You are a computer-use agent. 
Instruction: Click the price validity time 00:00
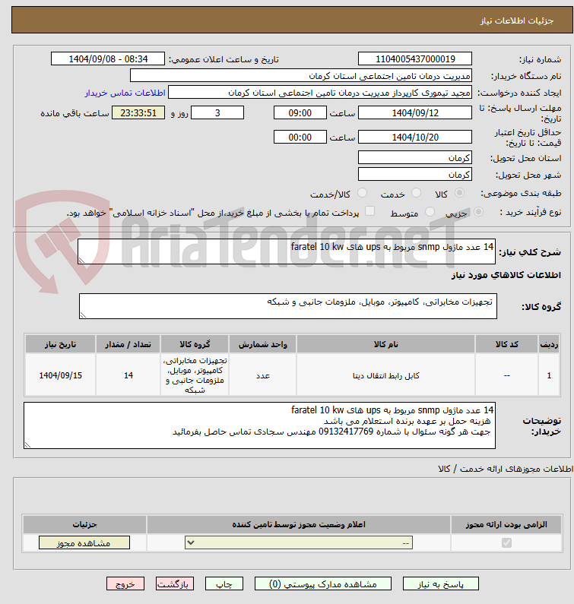tap(300, 137)
